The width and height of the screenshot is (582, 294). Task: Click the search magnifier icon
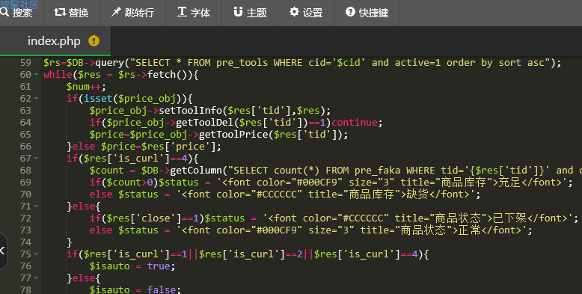pos(4,12)
